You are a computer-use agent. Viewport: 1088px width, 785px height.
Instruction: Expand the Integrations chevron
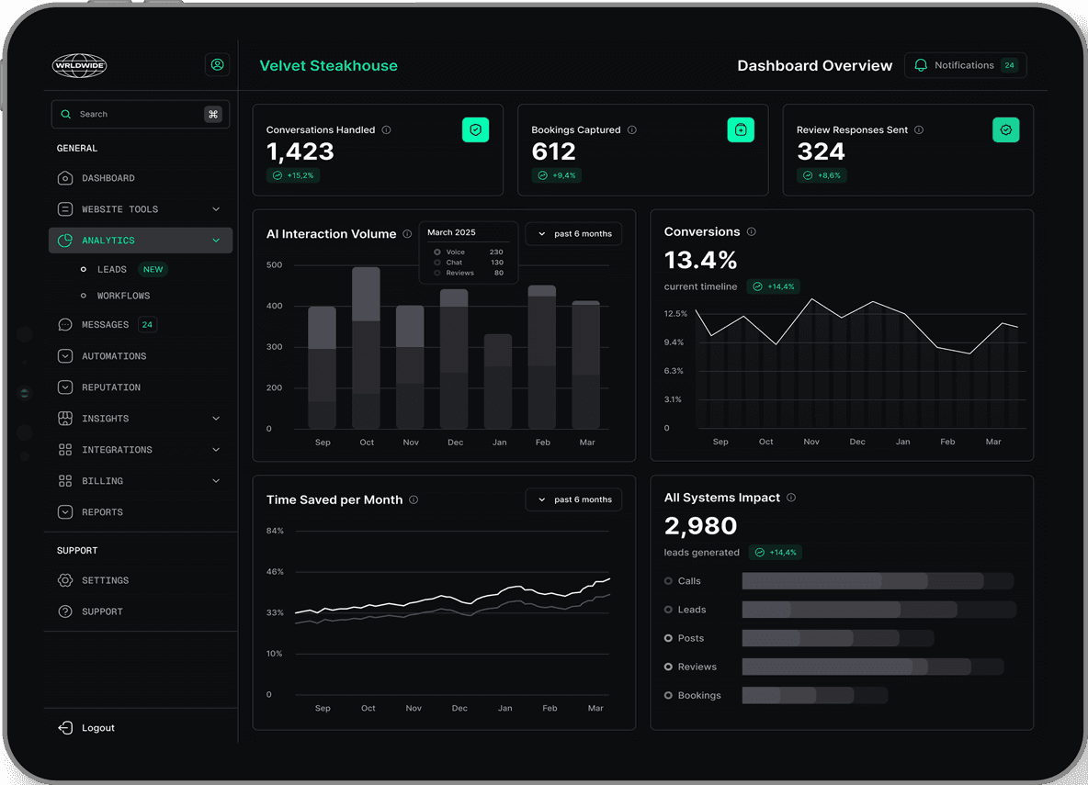pyautogui.click(x=216, y=449)
